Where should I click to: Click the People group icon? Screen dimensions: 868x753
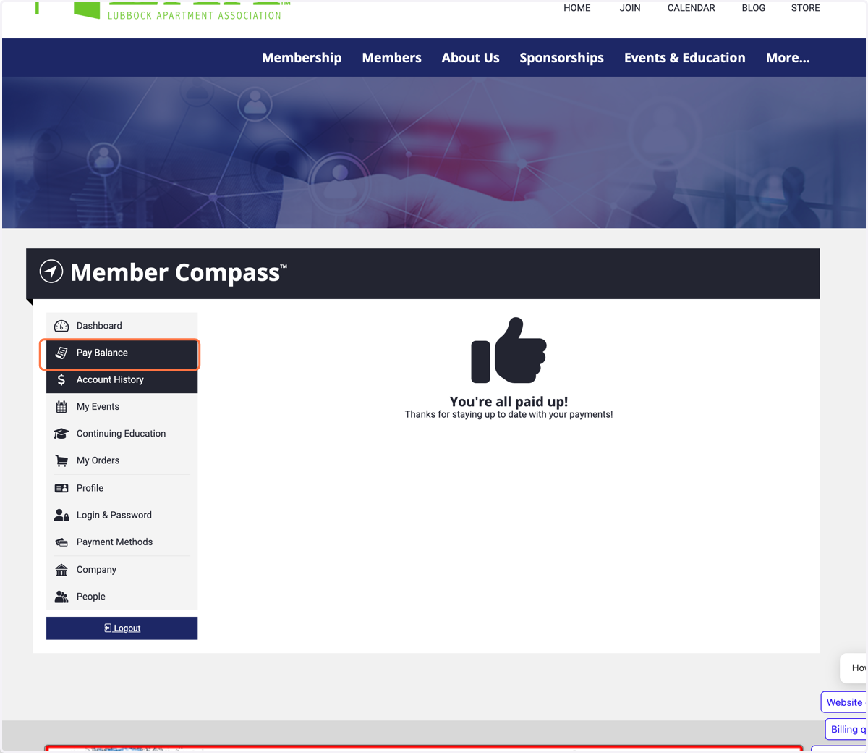coord(61,597)
